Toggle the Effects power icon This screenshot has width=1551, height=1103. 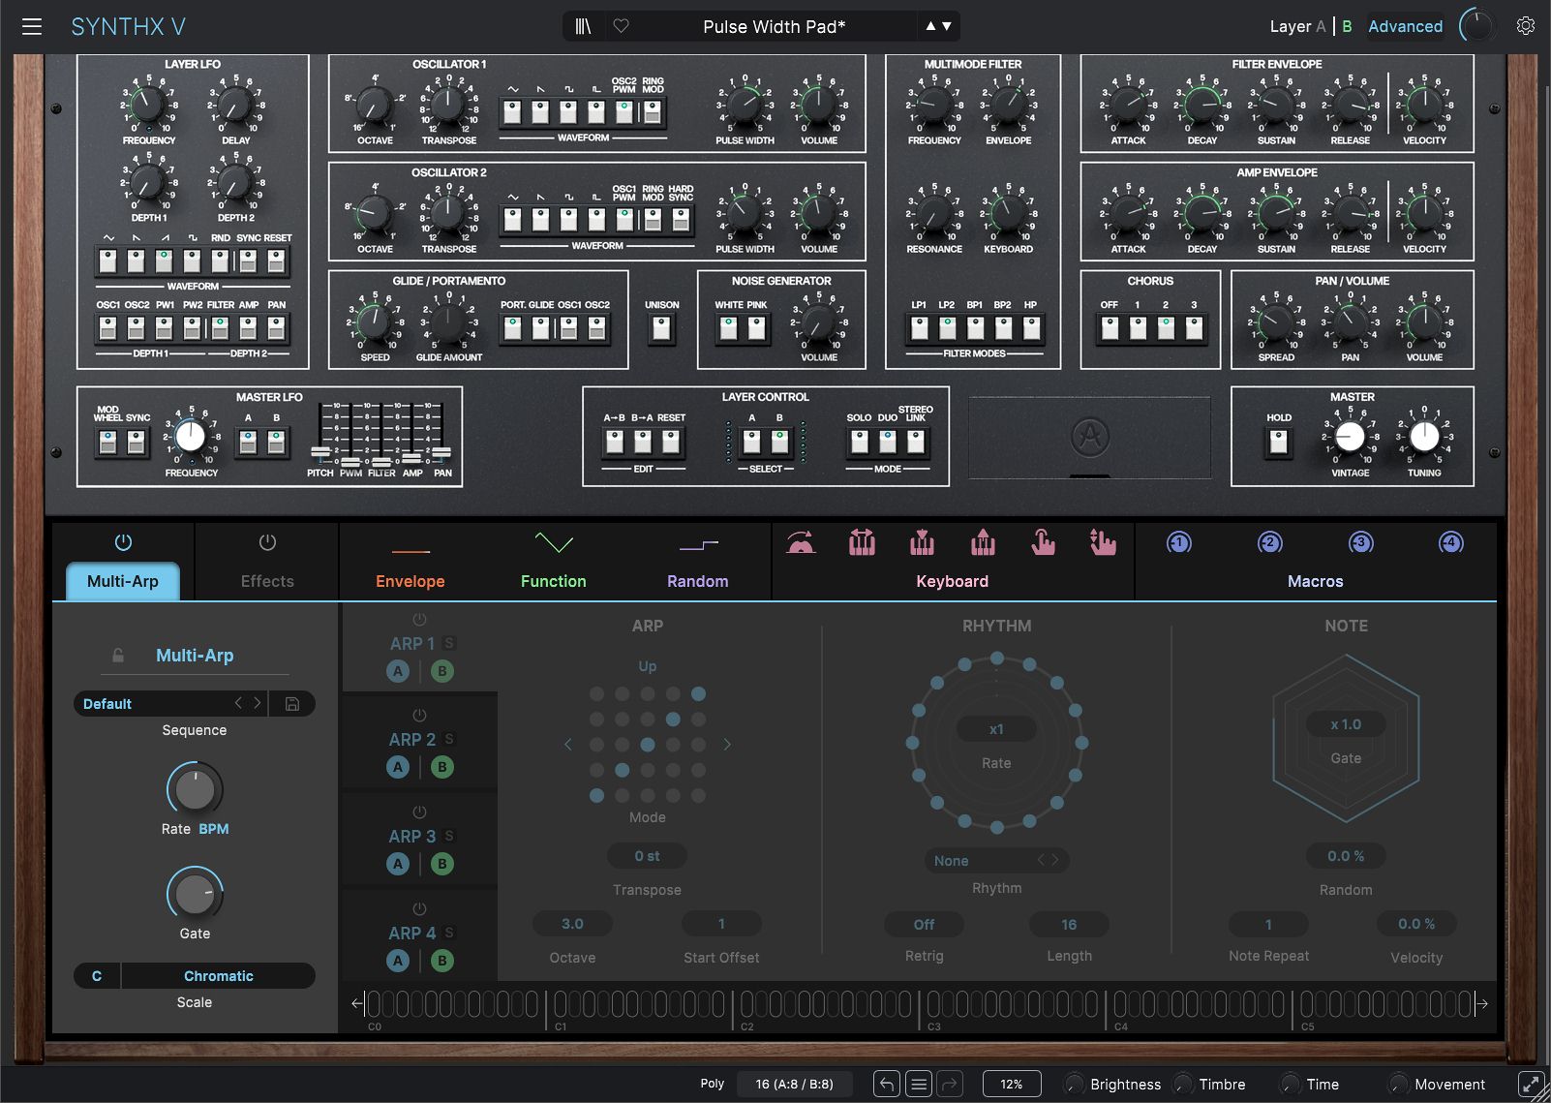coord(267,542)
